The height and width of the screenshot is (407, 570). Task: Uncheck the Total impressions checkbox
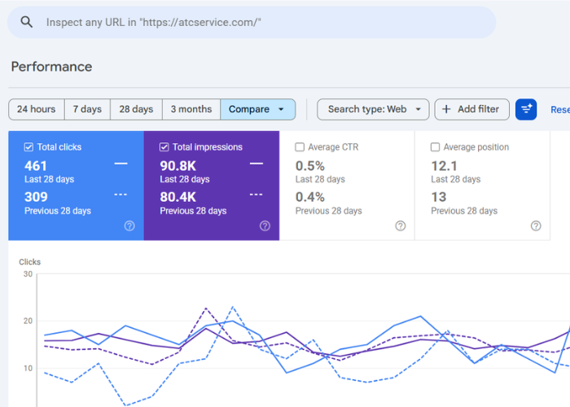[x=164, y=147]
